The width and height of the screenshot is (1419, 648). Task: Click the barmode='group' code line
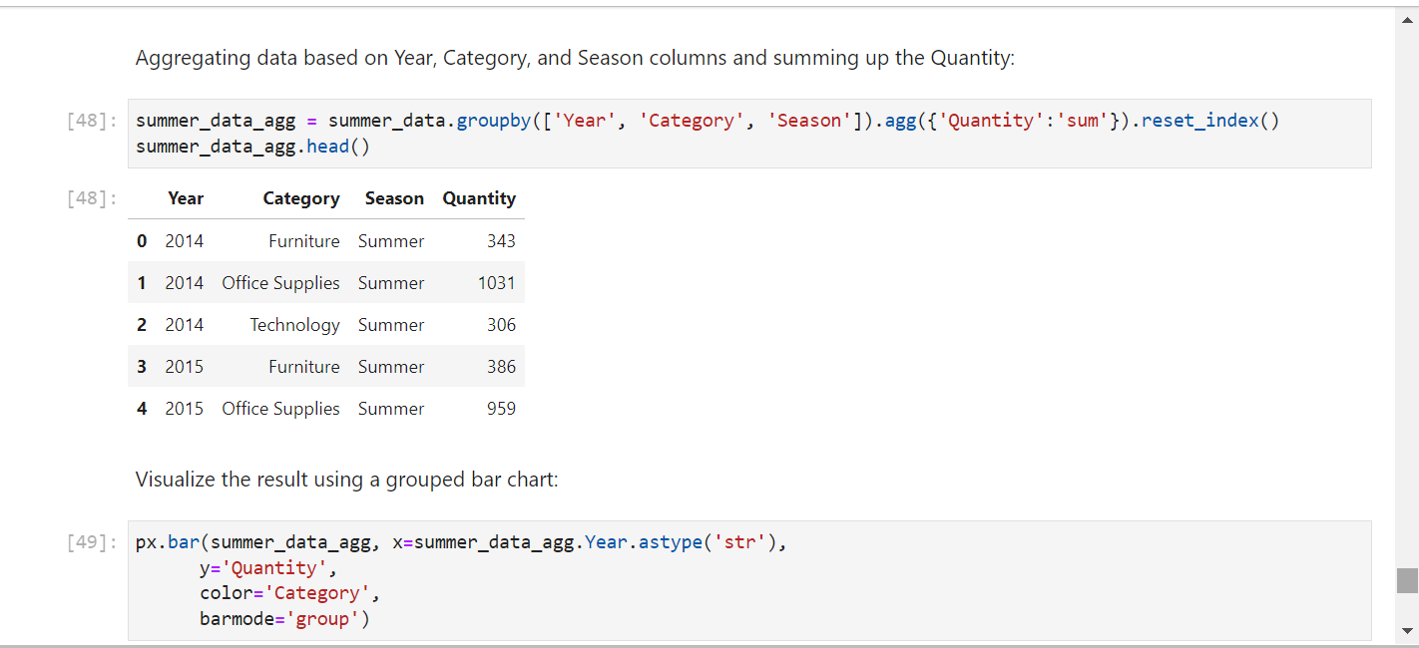pyautogui.click(x=284, y=619)
